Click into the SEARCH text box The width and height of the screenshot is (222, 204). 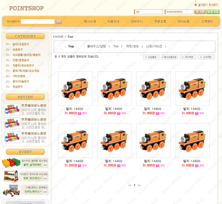(x=38, y=22)
